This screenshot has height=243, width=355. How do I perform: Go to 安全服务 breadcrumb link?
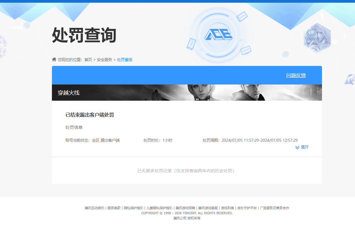click(104, 60)
